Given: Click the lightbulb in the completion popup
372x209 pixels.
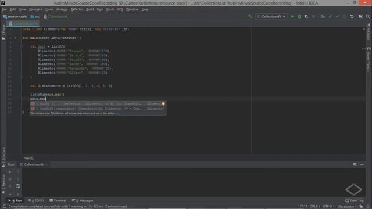Looking at the screenshot, I should [163, 104].
